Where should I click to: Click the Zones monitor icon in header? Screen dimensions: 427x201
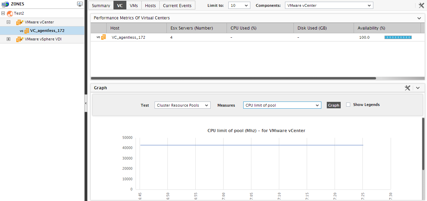point(5,4)
